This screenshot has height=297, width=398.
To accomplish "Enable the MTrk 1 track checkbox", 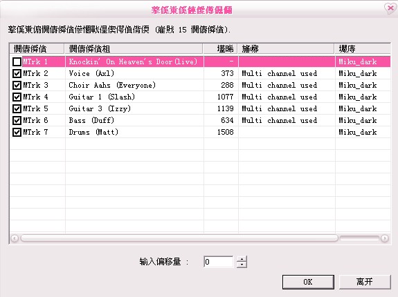I will pyautogui.click(x=17, y=61).
